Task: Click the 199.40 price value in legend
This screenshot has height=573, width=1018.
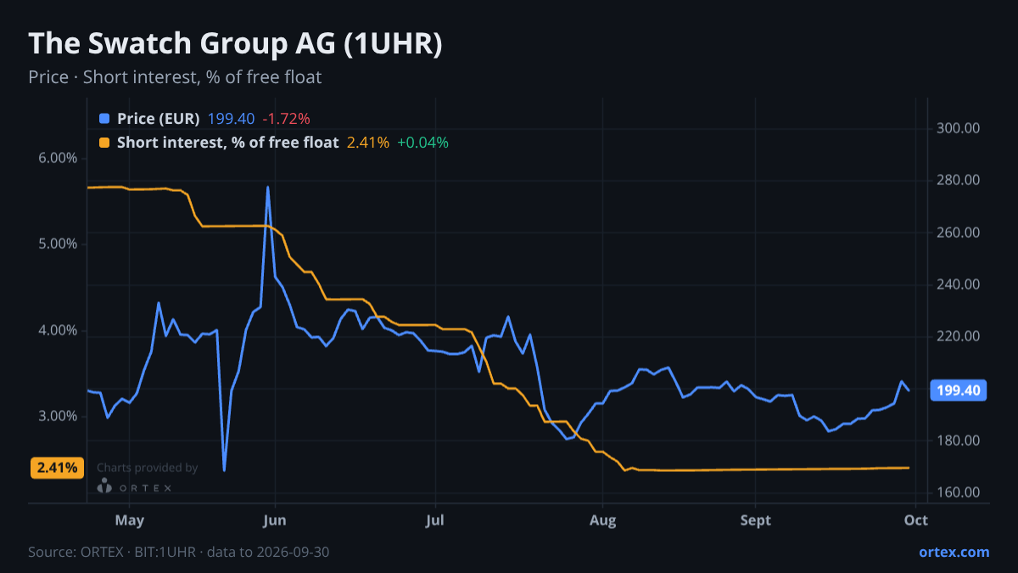Action: (x=231, y=119)
